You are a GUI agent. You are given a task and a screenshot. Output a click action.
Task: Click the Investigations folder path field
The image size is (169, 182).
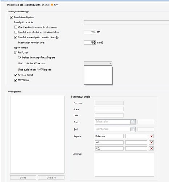point(126,22)
